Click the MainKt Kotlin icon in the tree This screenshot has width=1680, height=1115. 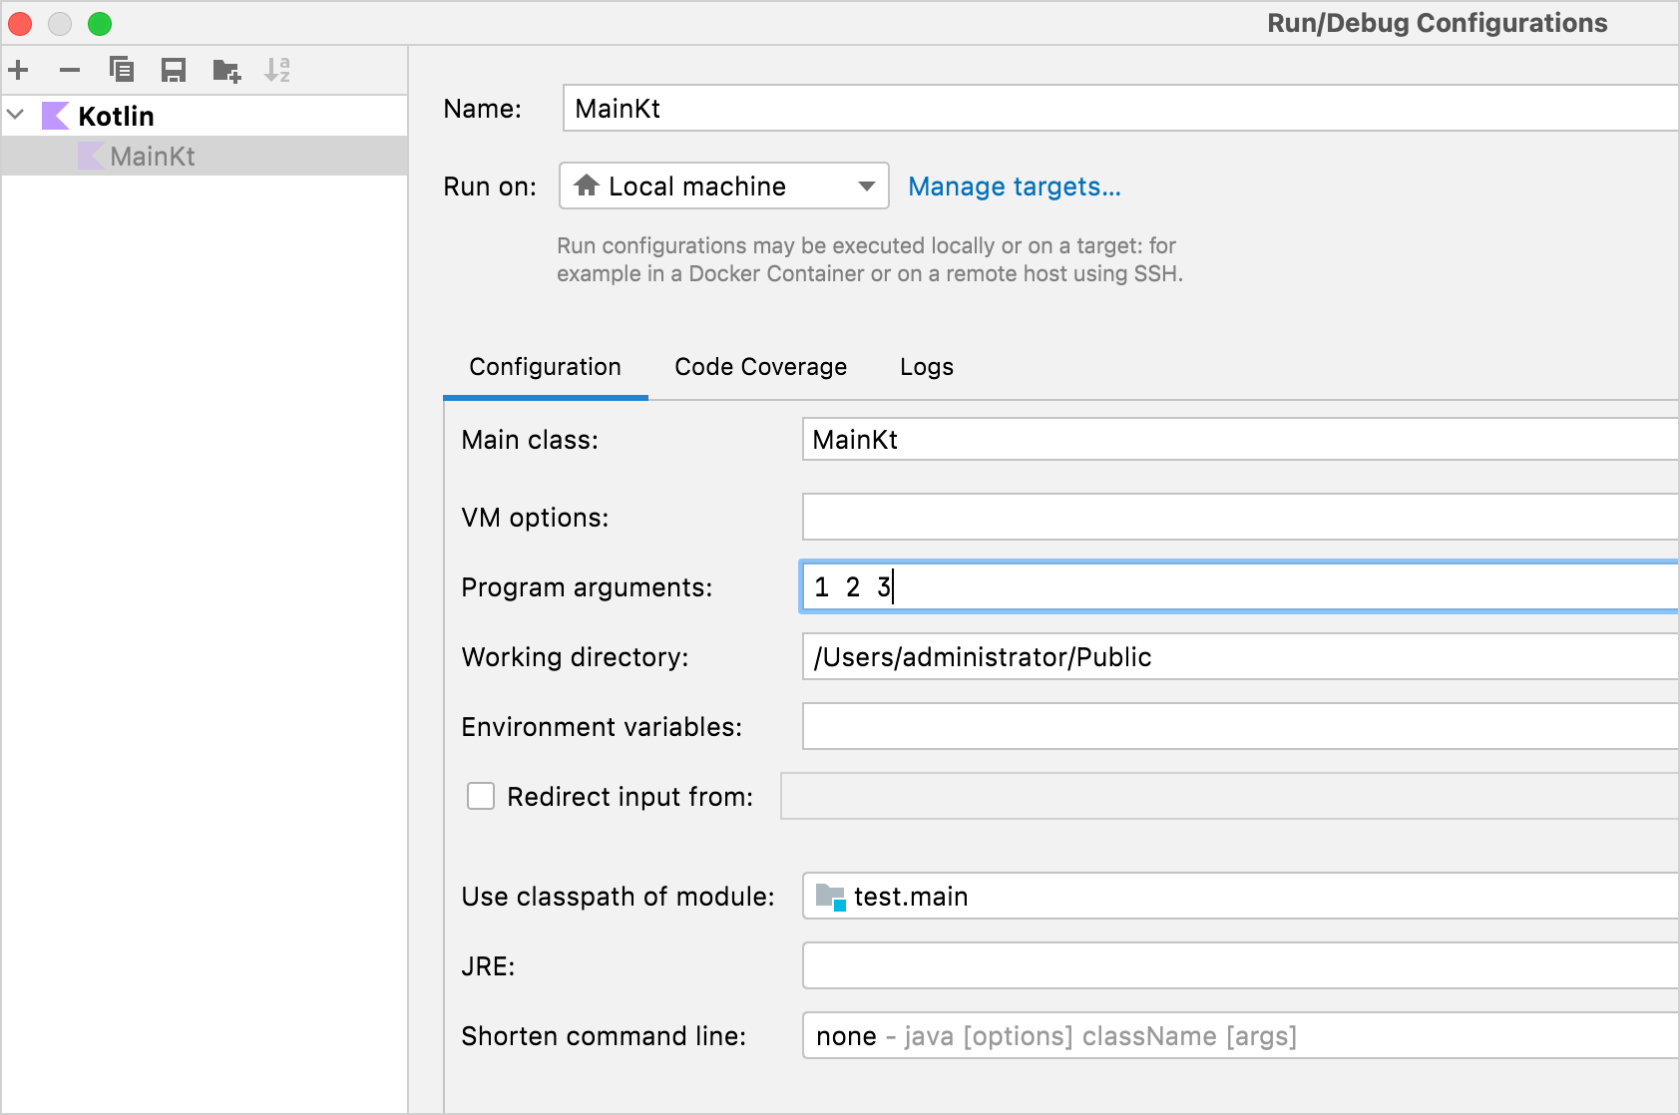point(91,156)
